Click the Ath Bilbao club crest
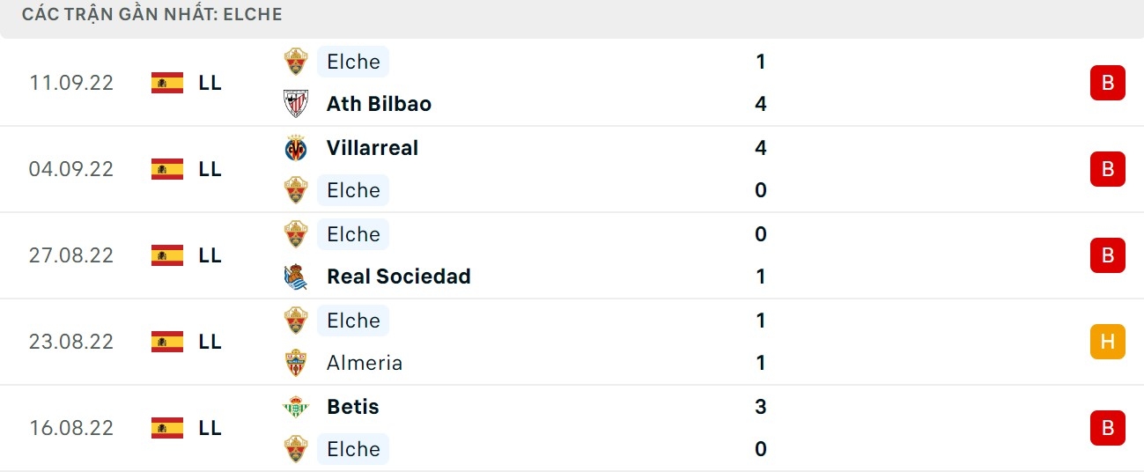The height and width of the screenshot is (472, 1144). [296, 104]
